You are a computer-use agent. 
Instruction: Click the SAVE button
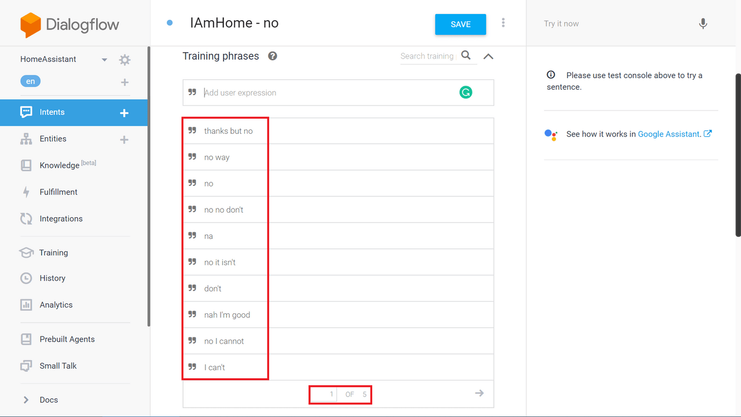pos(460,24)
